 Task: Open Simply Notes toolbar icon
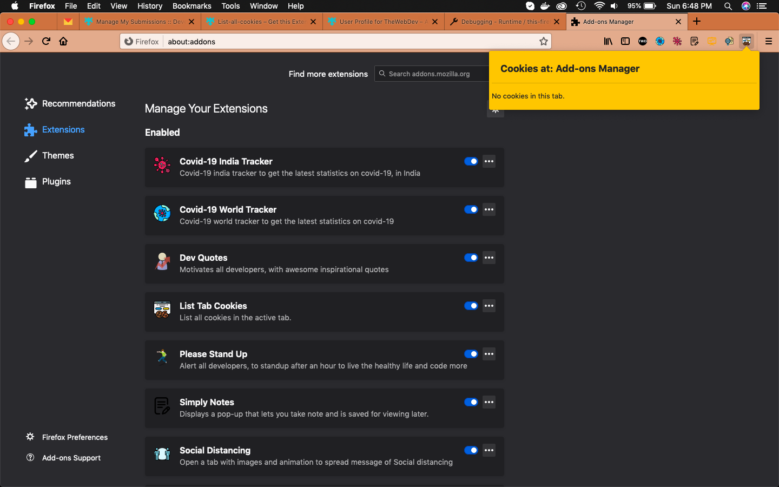tap(695, 41)
